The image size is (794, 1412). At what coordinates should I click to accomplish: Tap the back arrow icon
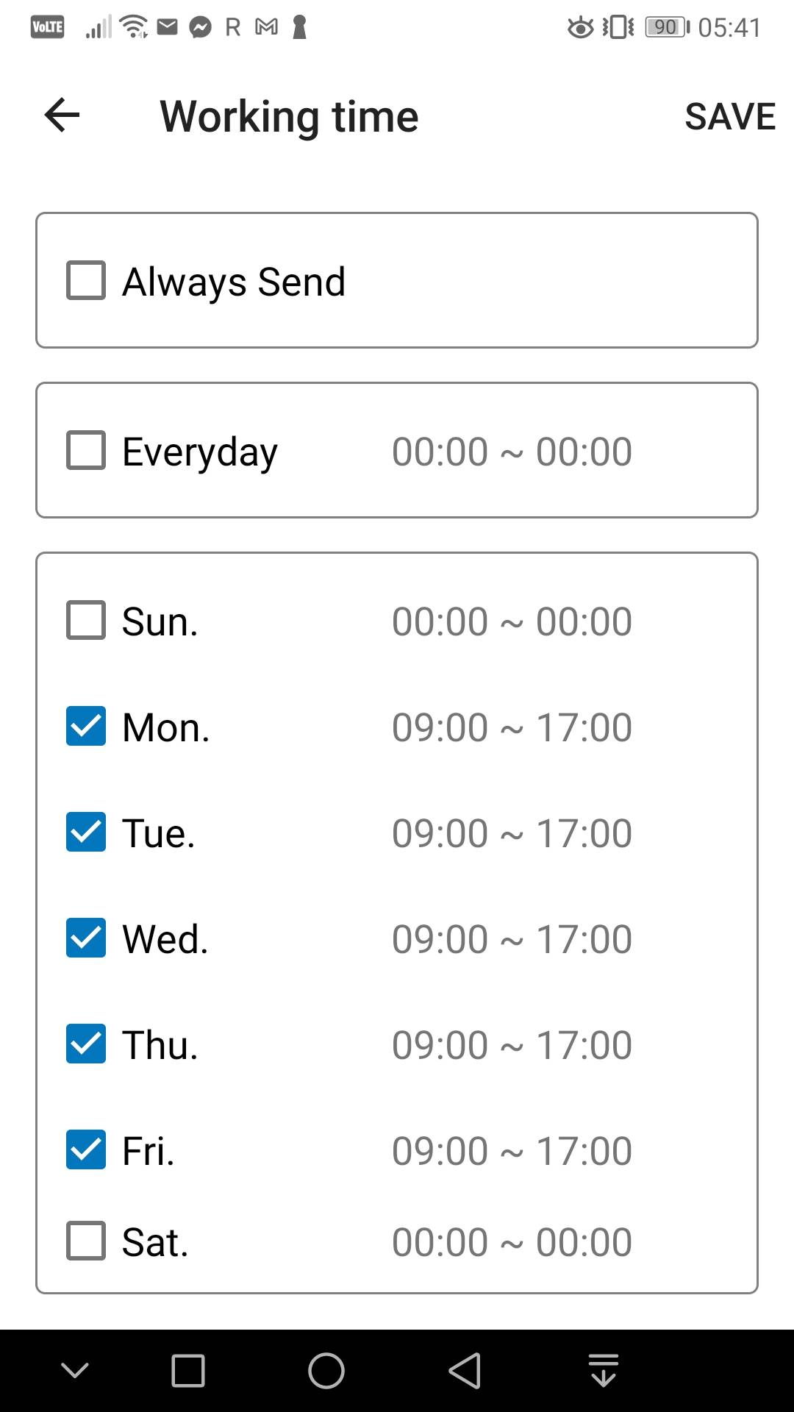(x=62, y=115)
